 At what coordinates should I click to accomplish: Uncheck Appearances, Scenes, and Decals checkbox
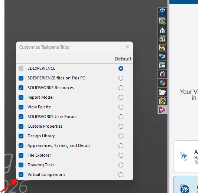(x=21, y=145)
